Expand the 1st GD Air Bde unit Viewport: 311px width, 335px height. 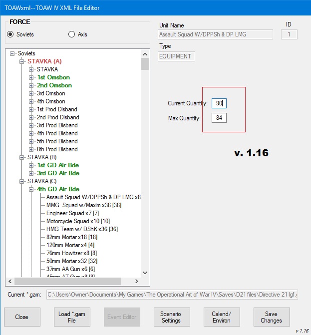31,165
